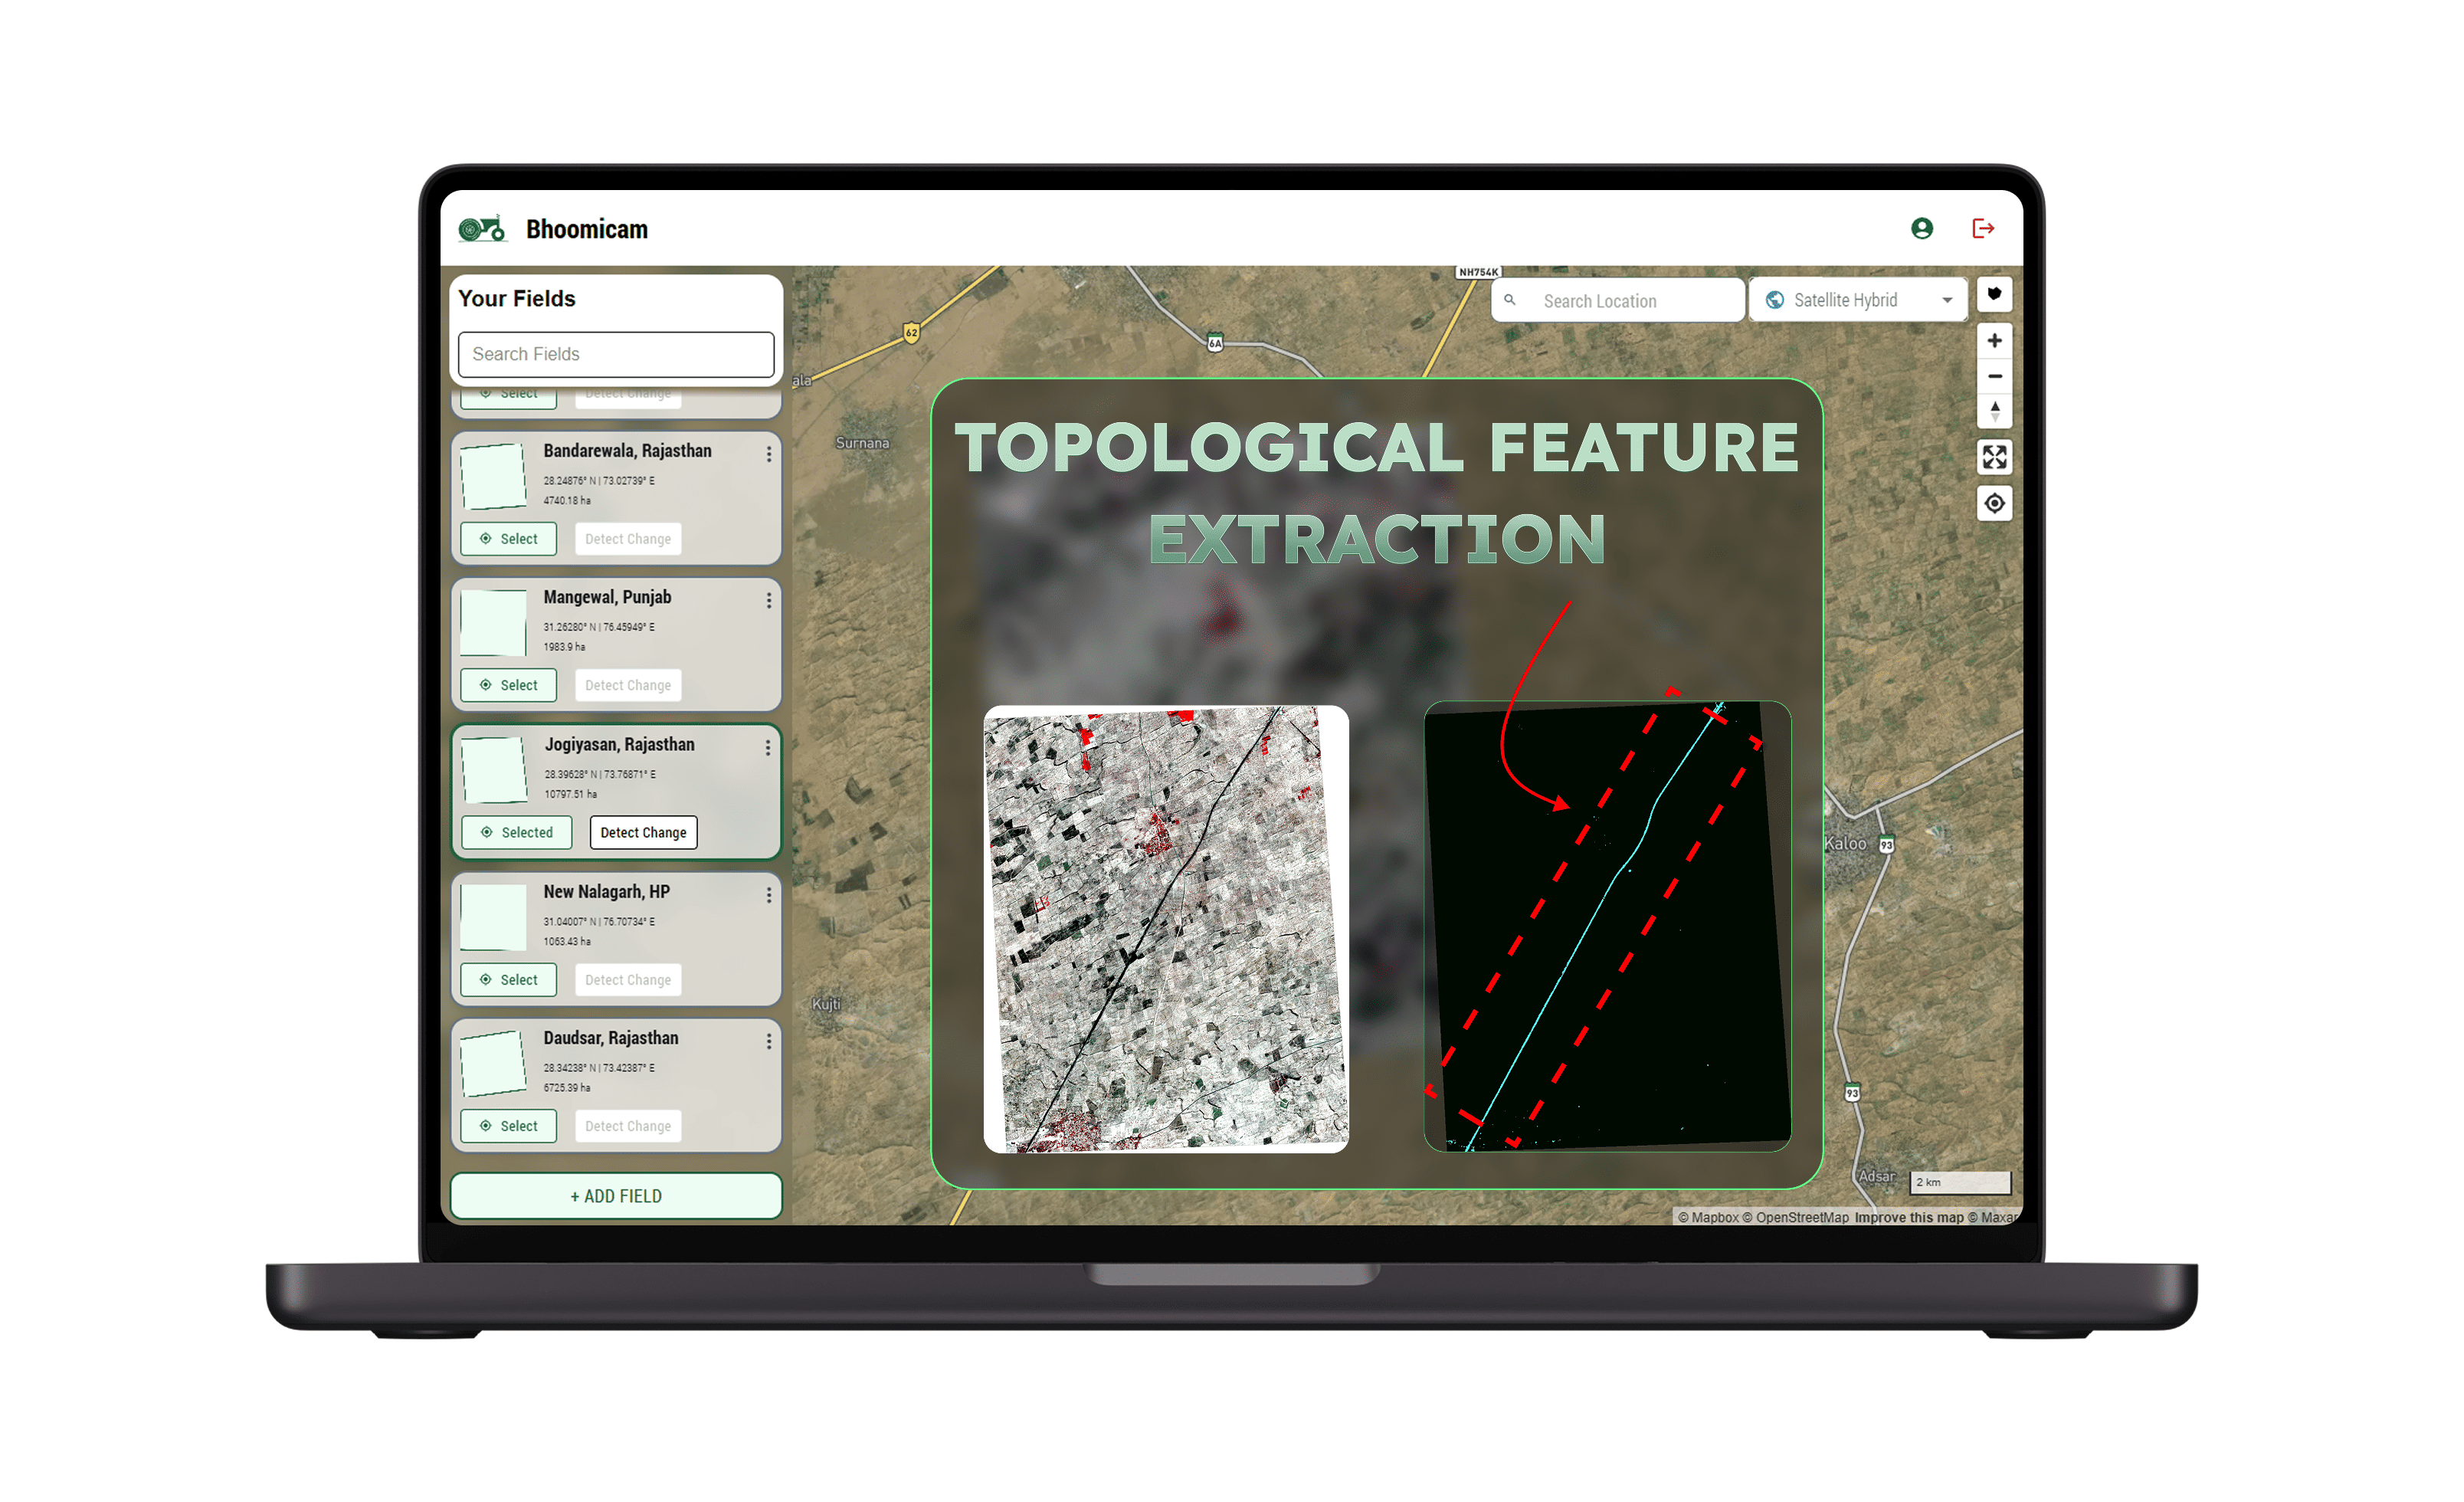Click Detect Change for Jogiyasan, Rajasthan
The image size is (2464, 1502).
(643, 832)
